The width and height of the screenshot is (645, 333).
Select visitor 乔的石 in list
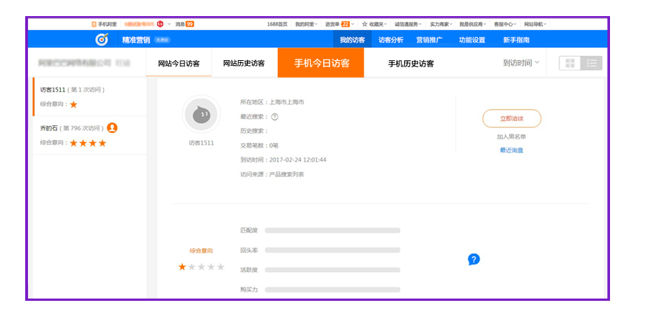90,135
